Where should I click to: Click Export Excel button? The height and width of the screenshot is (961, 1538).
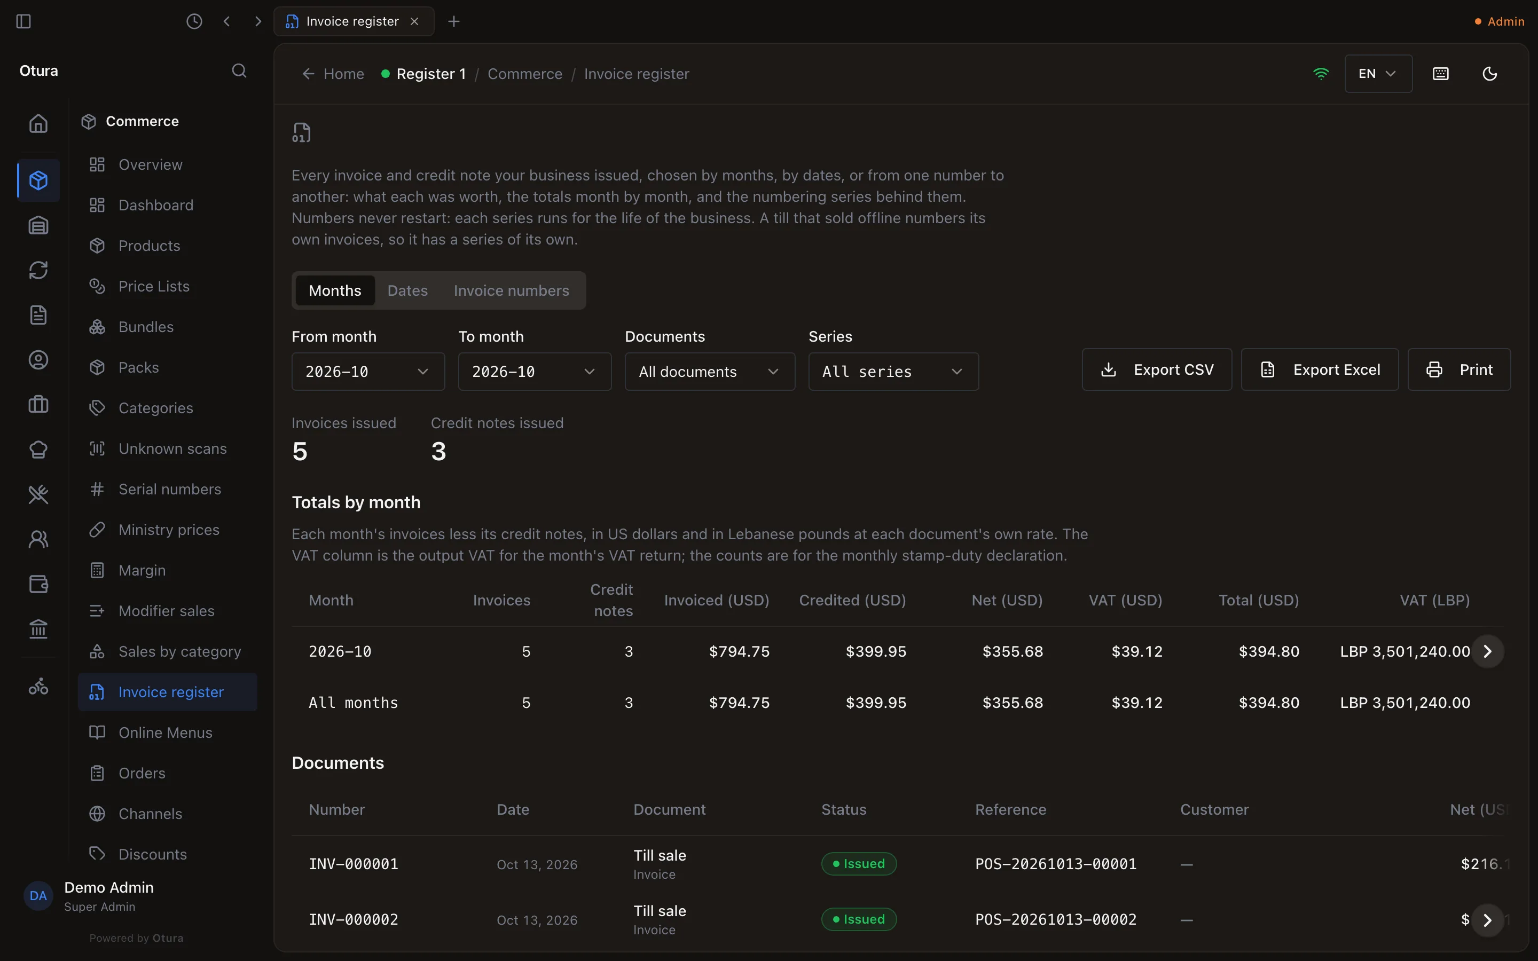(1320, 370)
